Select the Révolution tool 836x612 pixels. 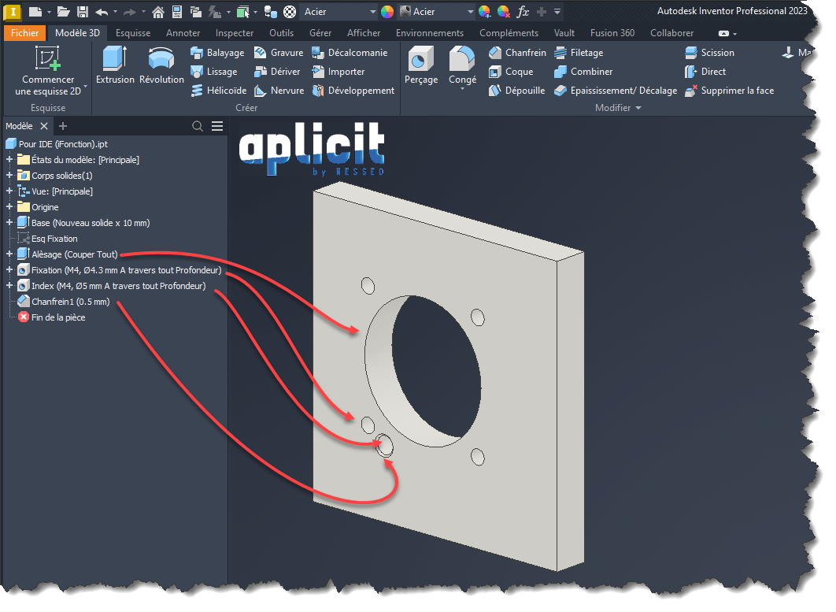[161, 65]
